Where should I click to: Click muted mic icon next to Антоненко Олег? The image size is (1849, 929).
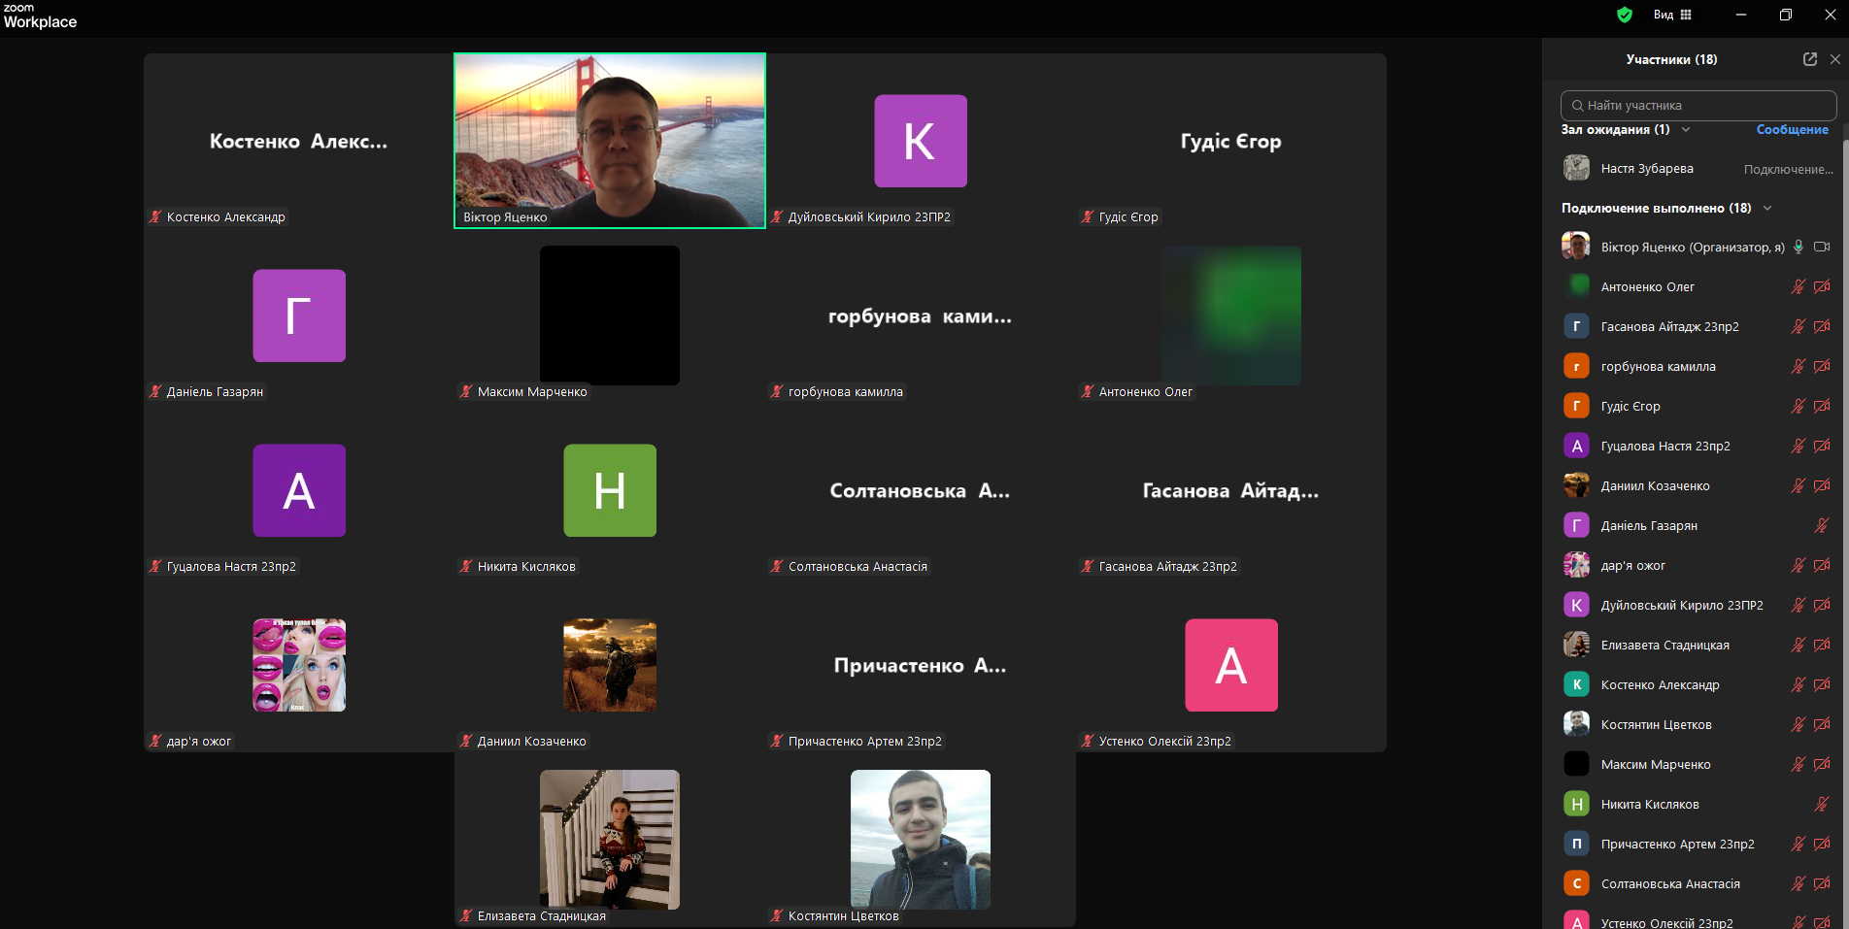(x=1799, y=286)
